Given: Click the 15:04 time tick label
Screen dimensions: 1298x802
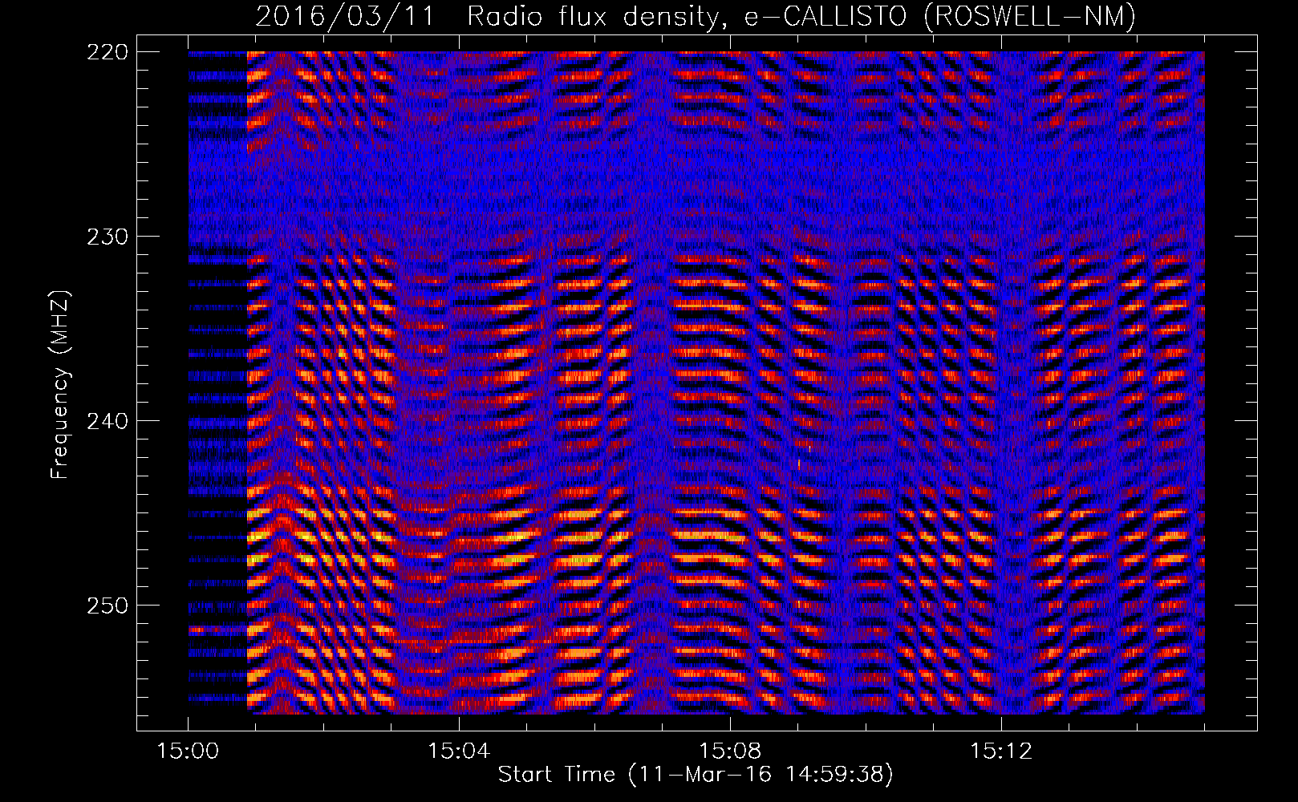Looking at the screenshot, I should point(459,751).
